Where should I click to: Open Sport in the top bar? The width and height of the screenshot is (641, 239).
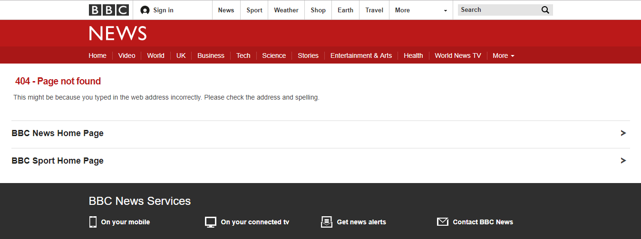pyautogui.click(x=254, y=10)
